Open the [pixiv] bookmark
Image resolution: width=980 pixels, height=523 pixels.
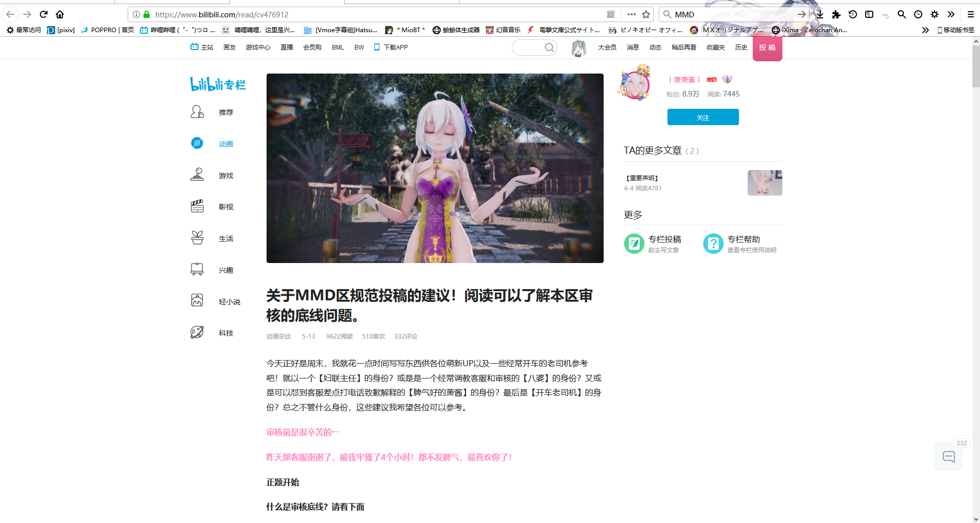coord(61,30)
